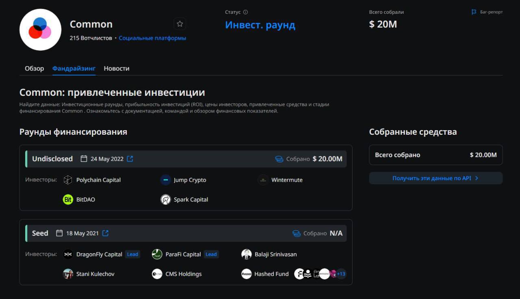The image size is (520, 299).
Task: Click Lead badge next to DragonFly Capital
Action: (x=132, y=254)
